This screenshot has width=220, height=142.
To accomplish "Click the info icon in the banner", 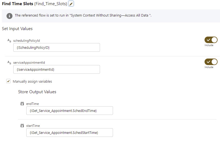I will 9,16.
